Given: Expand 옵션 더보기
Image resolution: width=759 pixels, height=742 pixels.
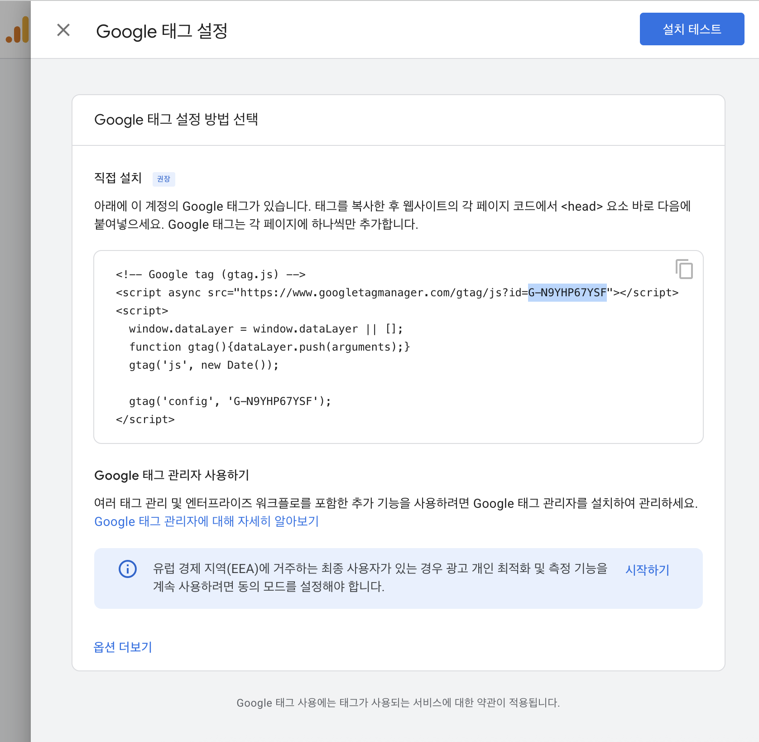Looking at the screenshot, I should pos(123,647).
